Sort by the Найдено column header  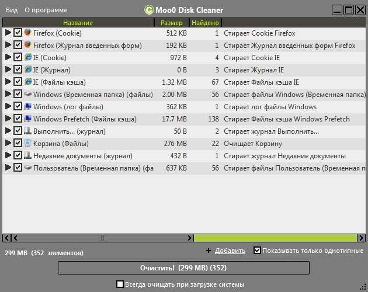205,23
